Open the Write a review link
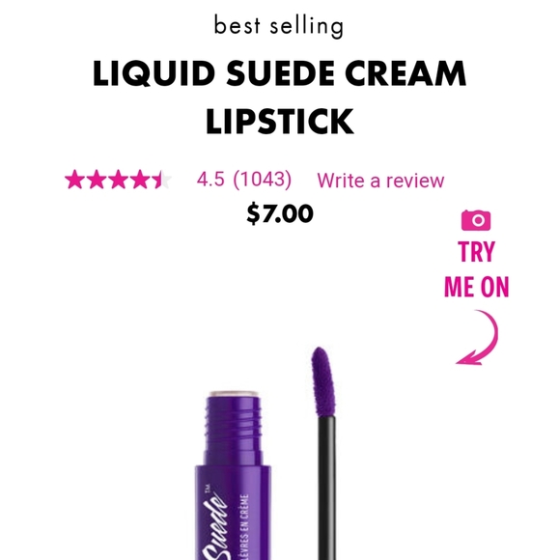Screen dimensions: 559x560 (x=380, y=180)
